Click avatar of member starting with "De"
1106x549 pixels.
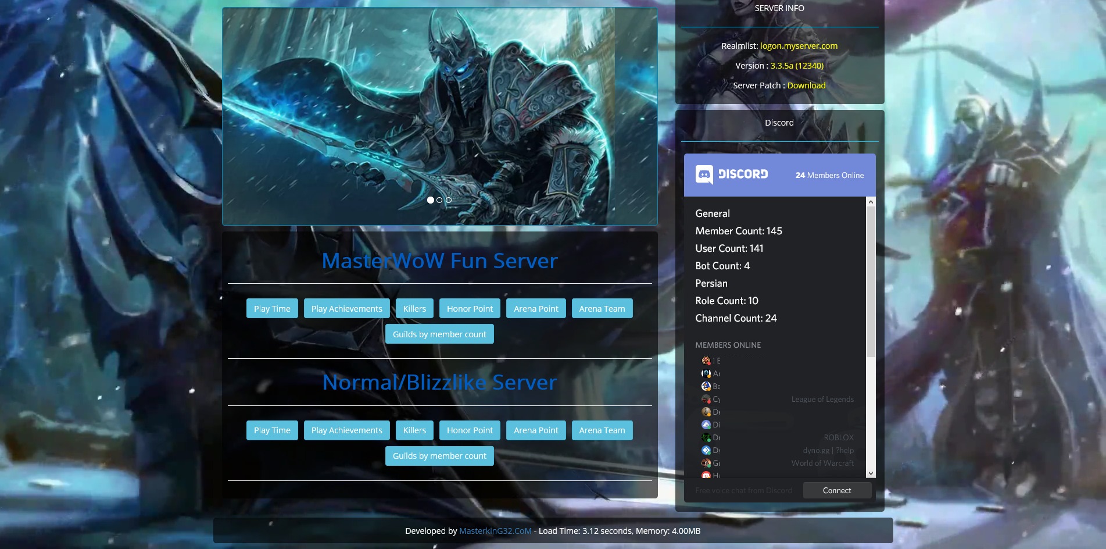click(x=706, y=412)
